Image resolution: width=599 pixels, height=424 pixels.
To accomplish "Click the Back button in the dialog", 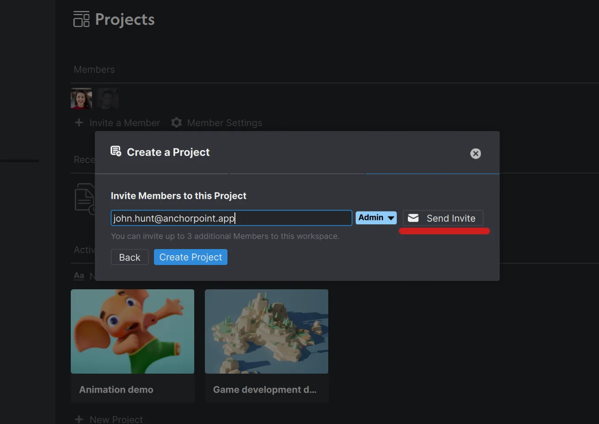I will pos(129,257).
